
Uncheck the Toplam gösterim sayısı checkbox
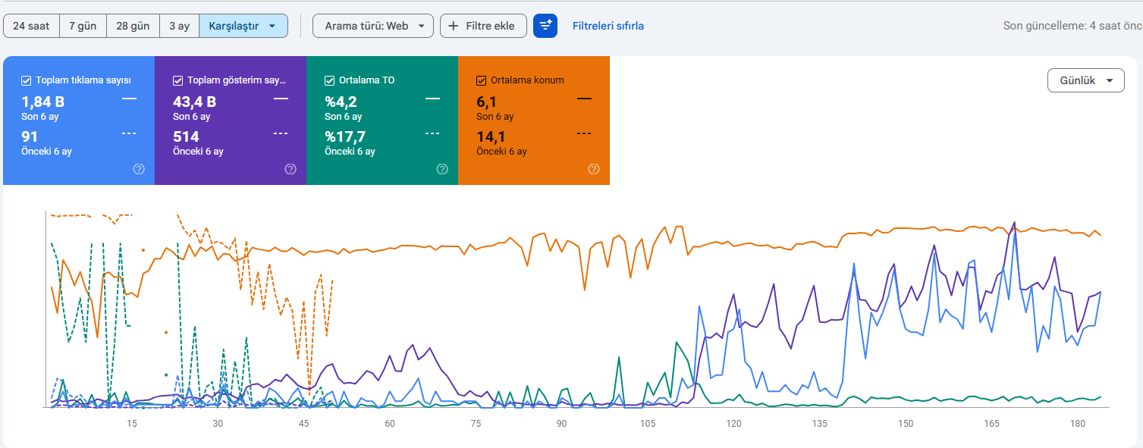(x=178, y=80)
